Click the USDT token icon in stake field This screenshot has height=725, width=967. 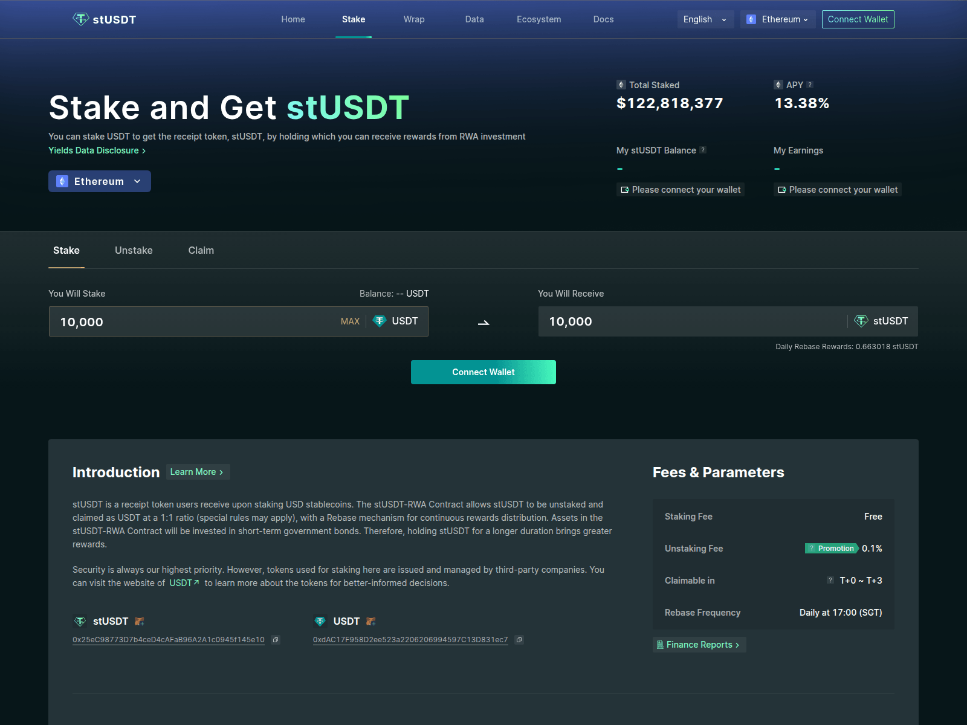[380, 321]
